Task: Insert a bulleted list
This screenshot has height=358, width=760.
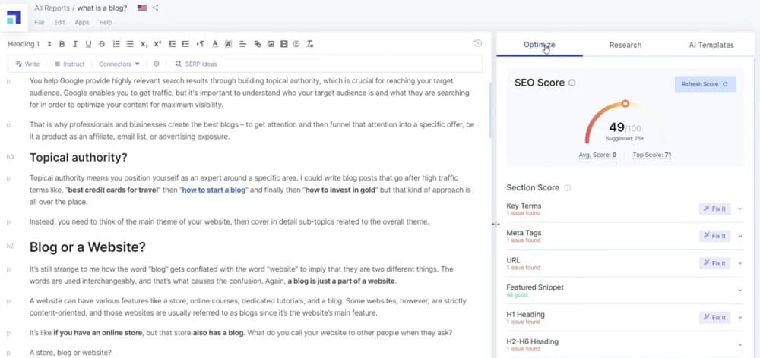Action: 129,44
